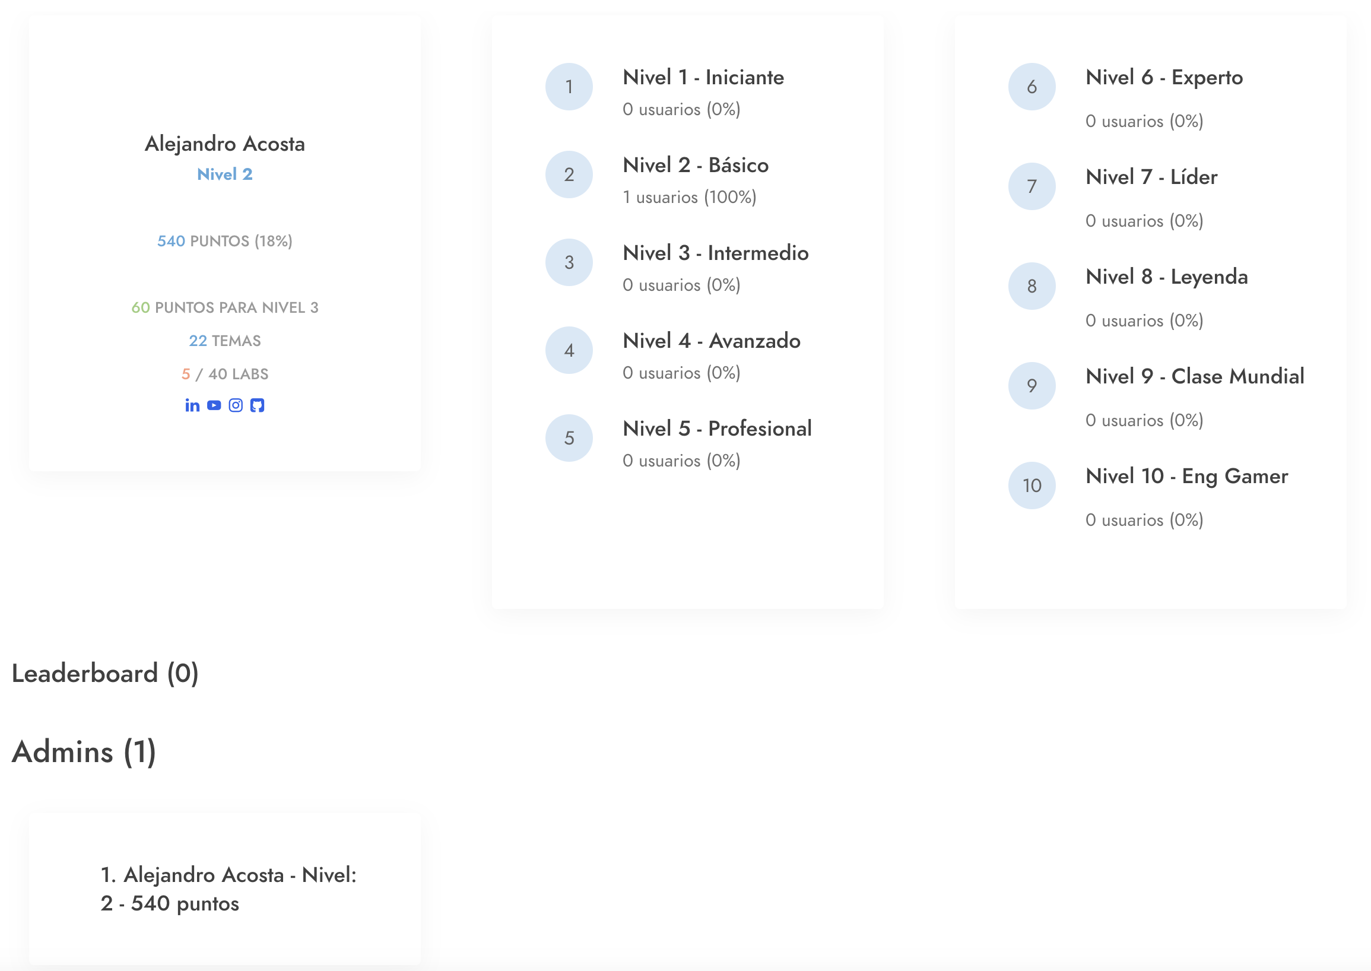Open the GitHub profile icon
Viewport: 1371px width, 971px height.
[257, 405]
